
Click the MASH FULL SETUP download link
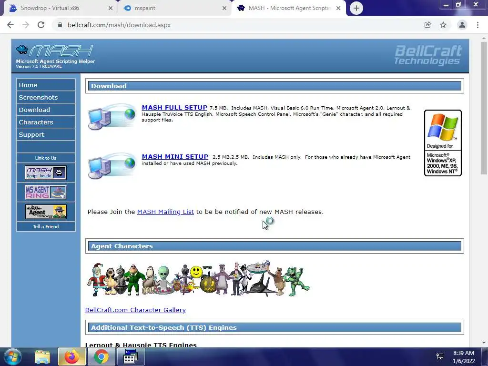(174, 108)
